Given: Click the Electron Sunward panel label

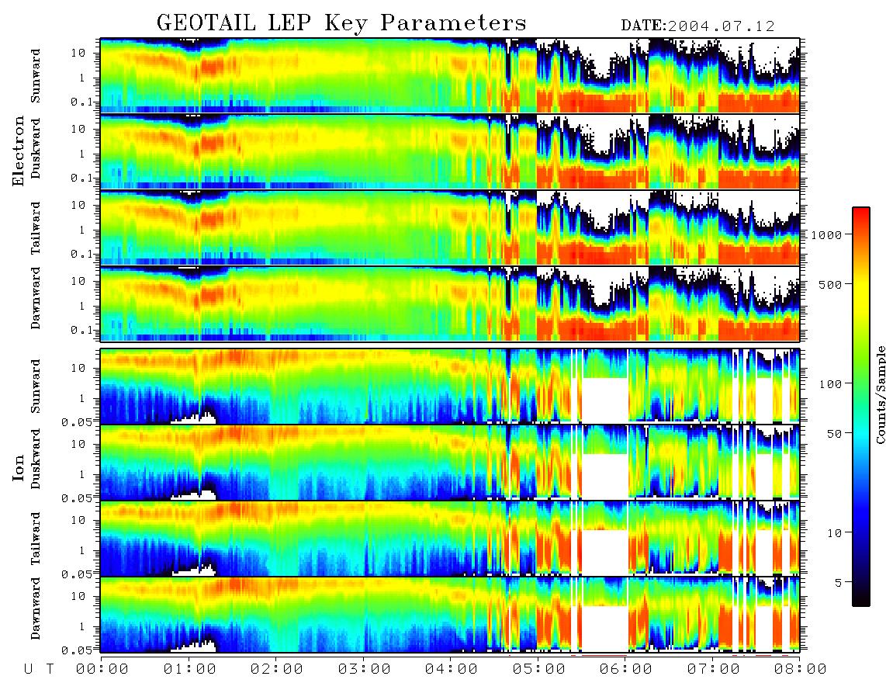Looking at the screenshot, I should click(36, 76).
